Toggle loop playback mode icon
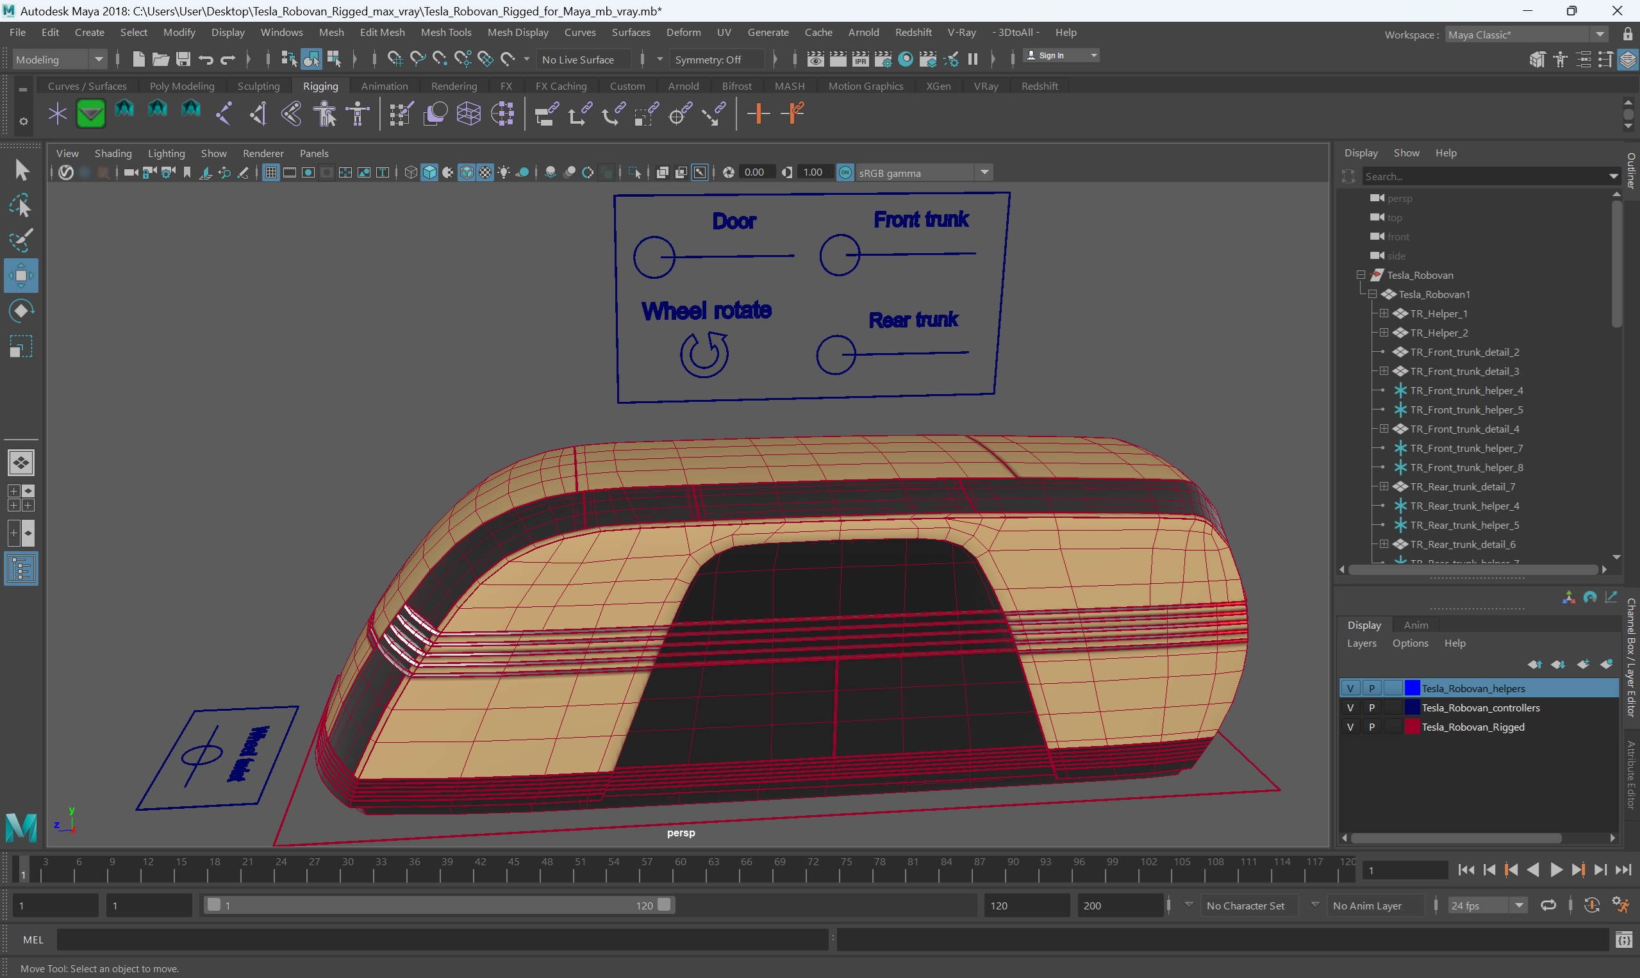 pyautogui.click(x=1548, y=906)
